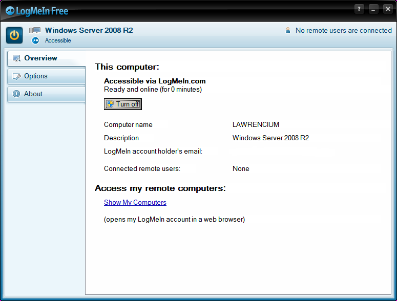The width and height of the screenshot is (397, 301).
Task: Open the Options tab
Action: pos(36,76)
